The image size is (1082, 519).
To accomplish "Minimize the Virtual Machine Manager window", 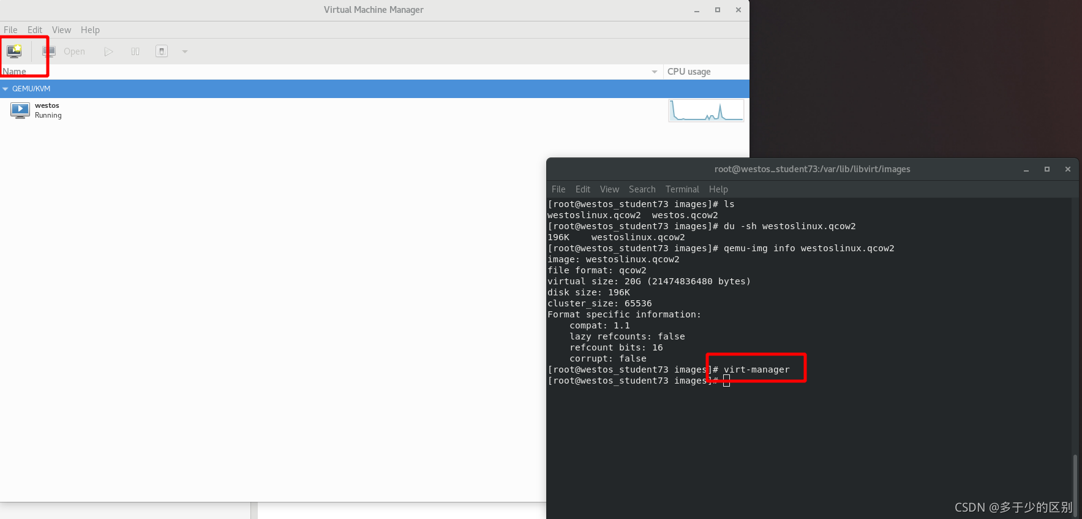I will pyautogui.click(x=697, y=10).
